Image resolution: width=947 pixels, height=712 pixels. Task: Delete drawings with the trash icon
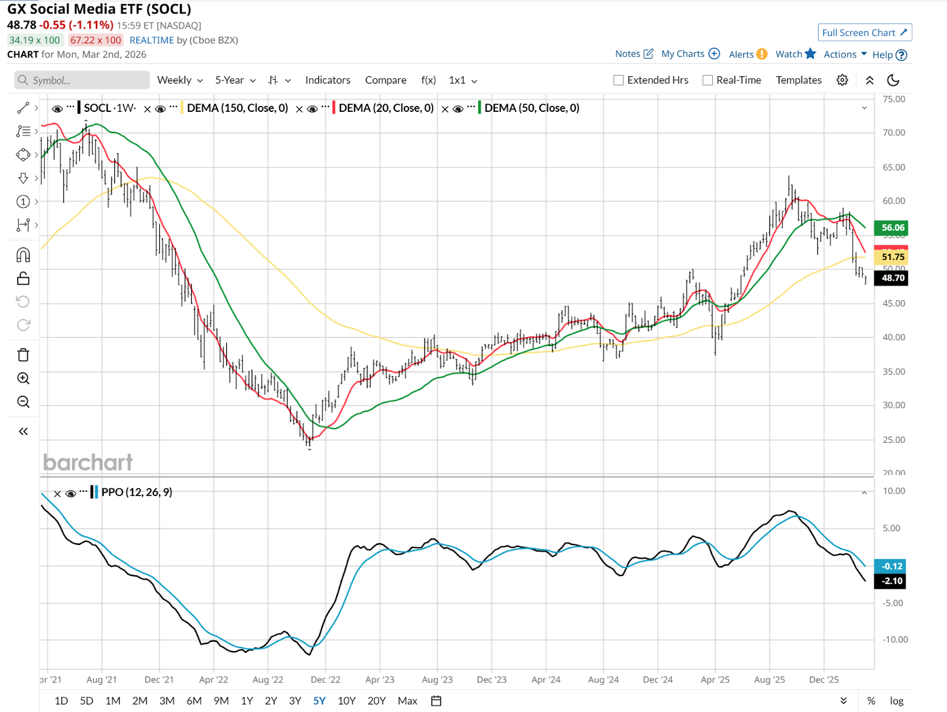coord(23,355)
